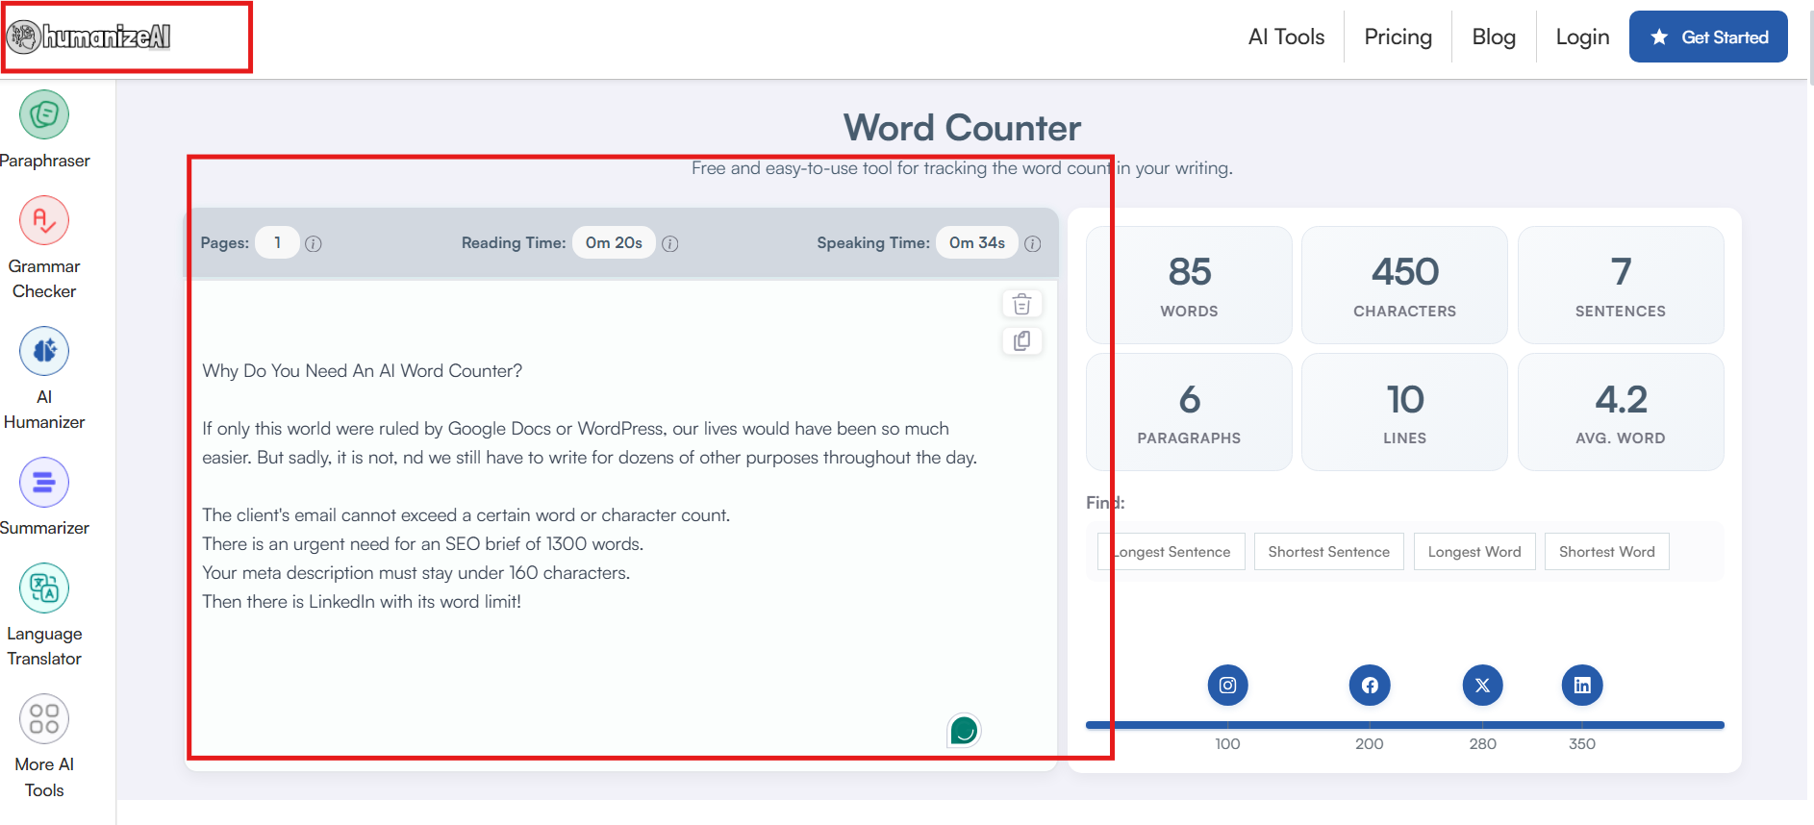Click the LinkedIn limit marker icon
Image resolution: width=1814 pixels, height=825 pixels.
(x=1582, y=686)
